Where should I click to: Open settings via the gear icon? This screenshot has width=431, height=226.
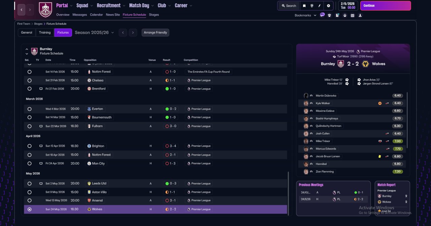point(328,6)
